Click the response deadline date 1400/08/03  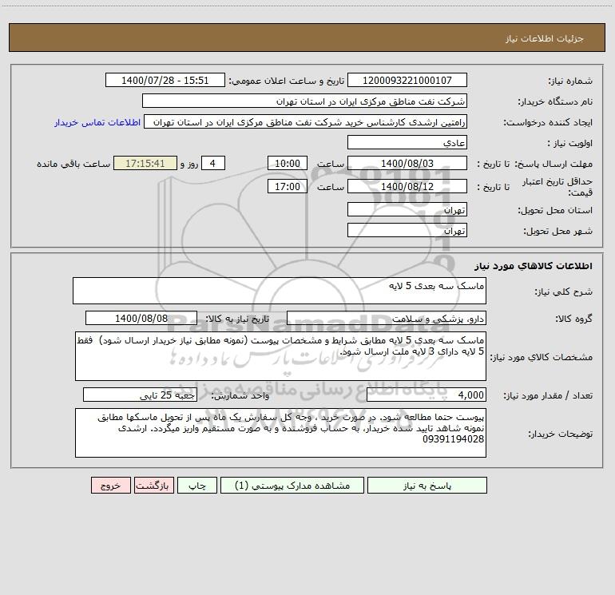(x=407, y=163)
